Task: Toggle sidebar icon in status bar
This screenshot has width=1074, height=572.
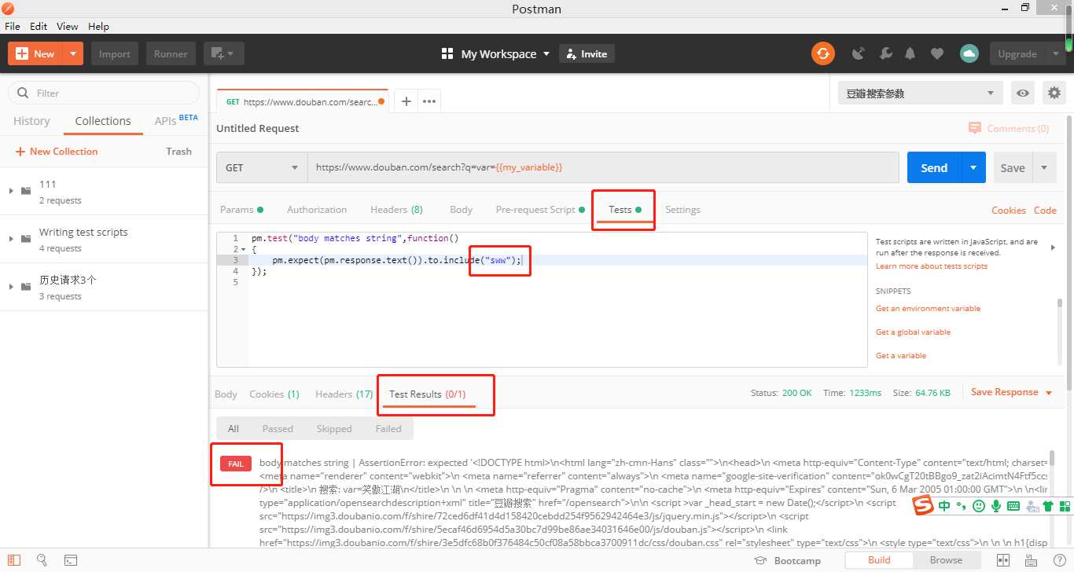Action: tap(13, 560)
